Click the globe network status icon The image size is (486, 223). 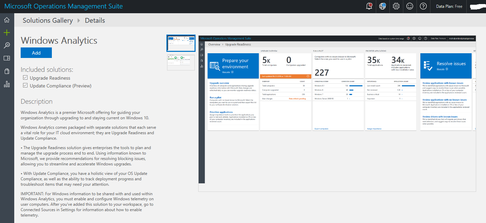click(x=383, y=6)
